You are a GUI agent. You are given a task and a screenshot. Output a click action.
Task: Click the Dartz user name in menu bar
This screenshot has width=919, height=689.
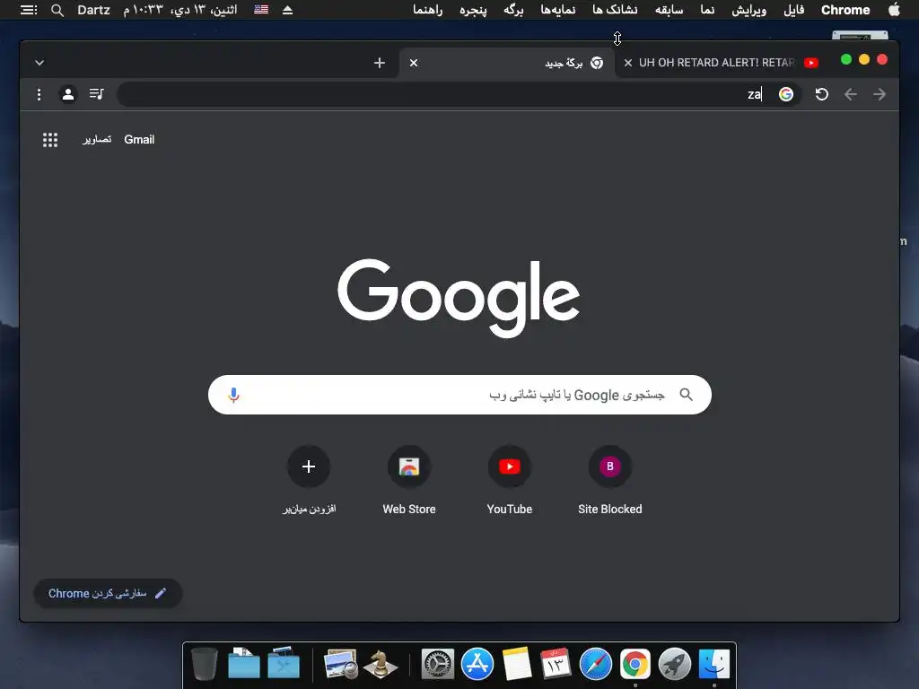coord(93,10)
